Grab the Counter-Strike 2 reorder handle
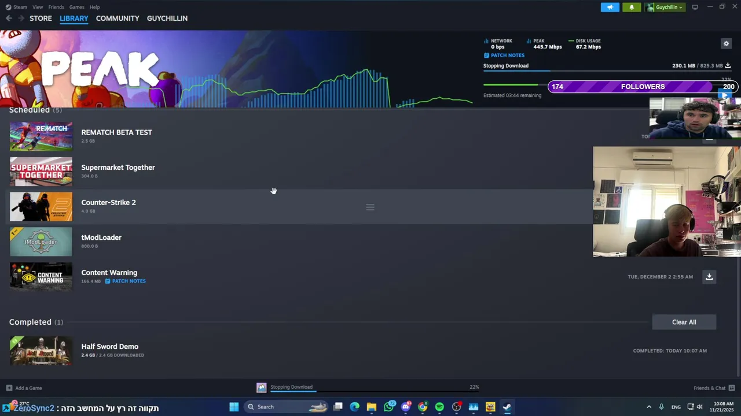The image size is (741, 416). 370,207
